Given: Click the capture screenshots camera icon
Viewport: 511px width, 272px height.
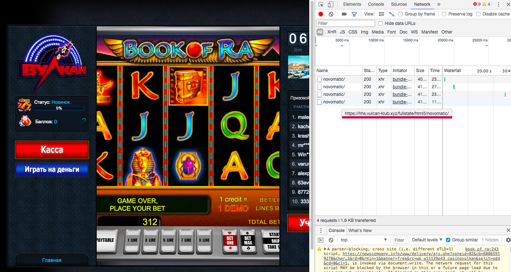Looking at the screenshot, I should [344, 14].
